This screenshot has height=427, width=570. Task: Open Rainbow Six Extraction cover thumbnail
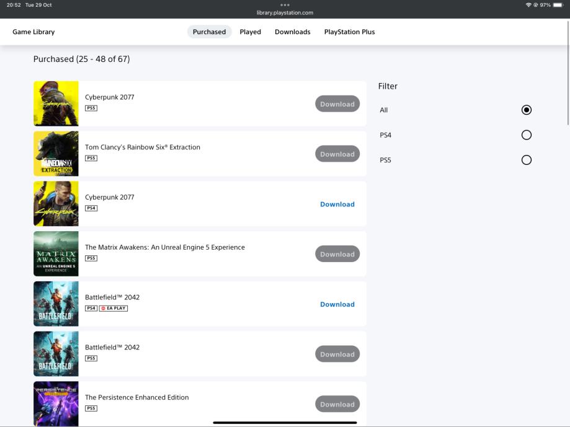coord(56,154)
